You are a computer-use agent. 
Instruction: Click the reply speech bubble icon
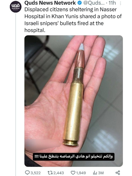pyautogui.click(x=27, y=173)
